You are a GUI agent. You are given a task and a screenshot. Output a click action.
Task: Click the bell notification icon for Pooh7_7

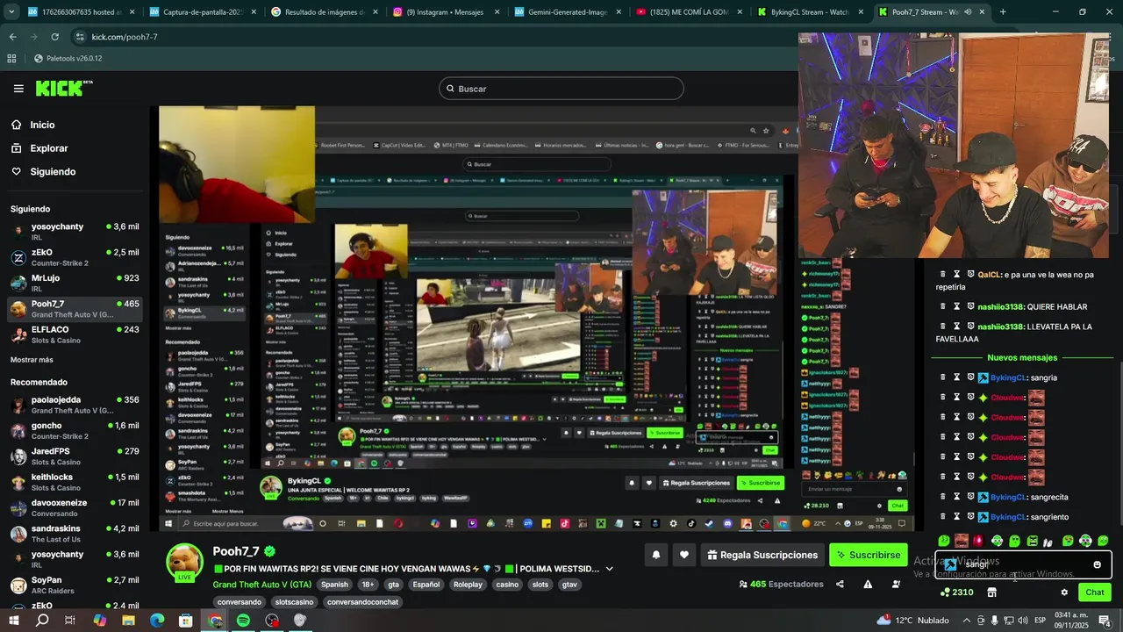tap(655, 555)
